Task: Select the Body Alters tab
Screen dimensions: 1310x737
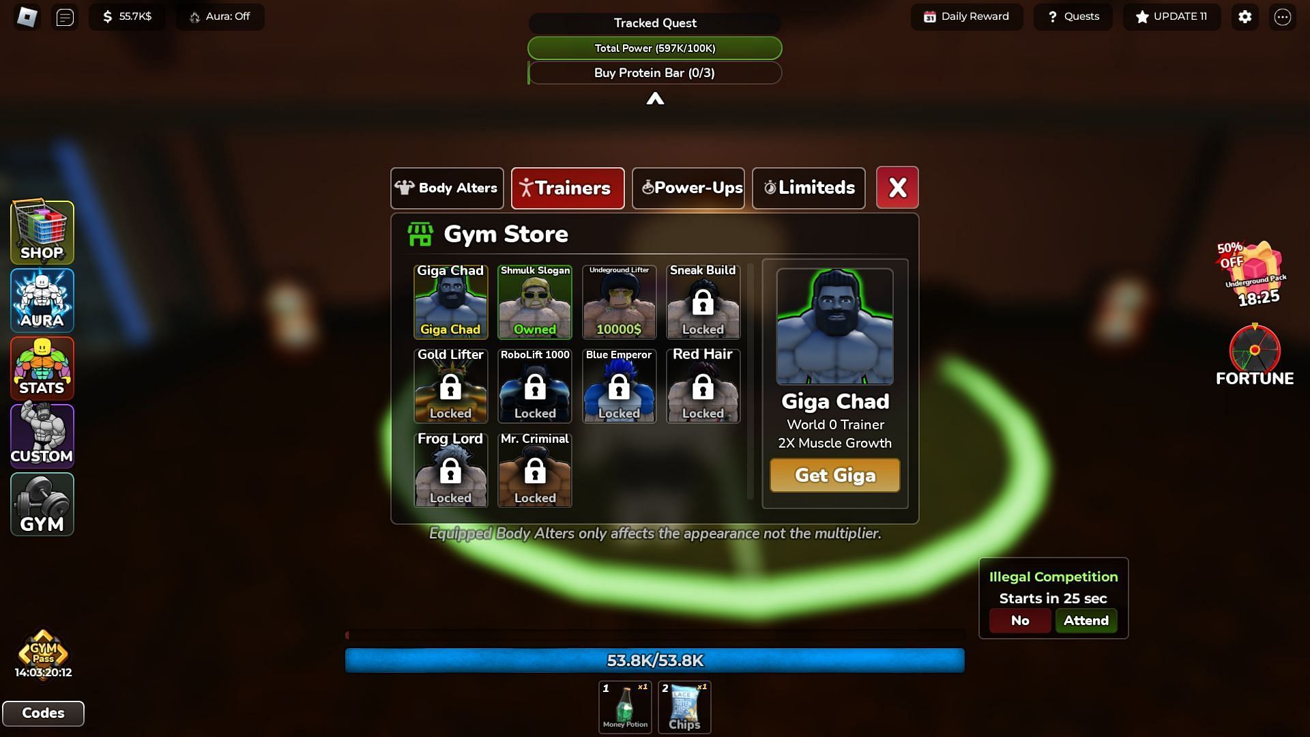Action: point(446,187)
